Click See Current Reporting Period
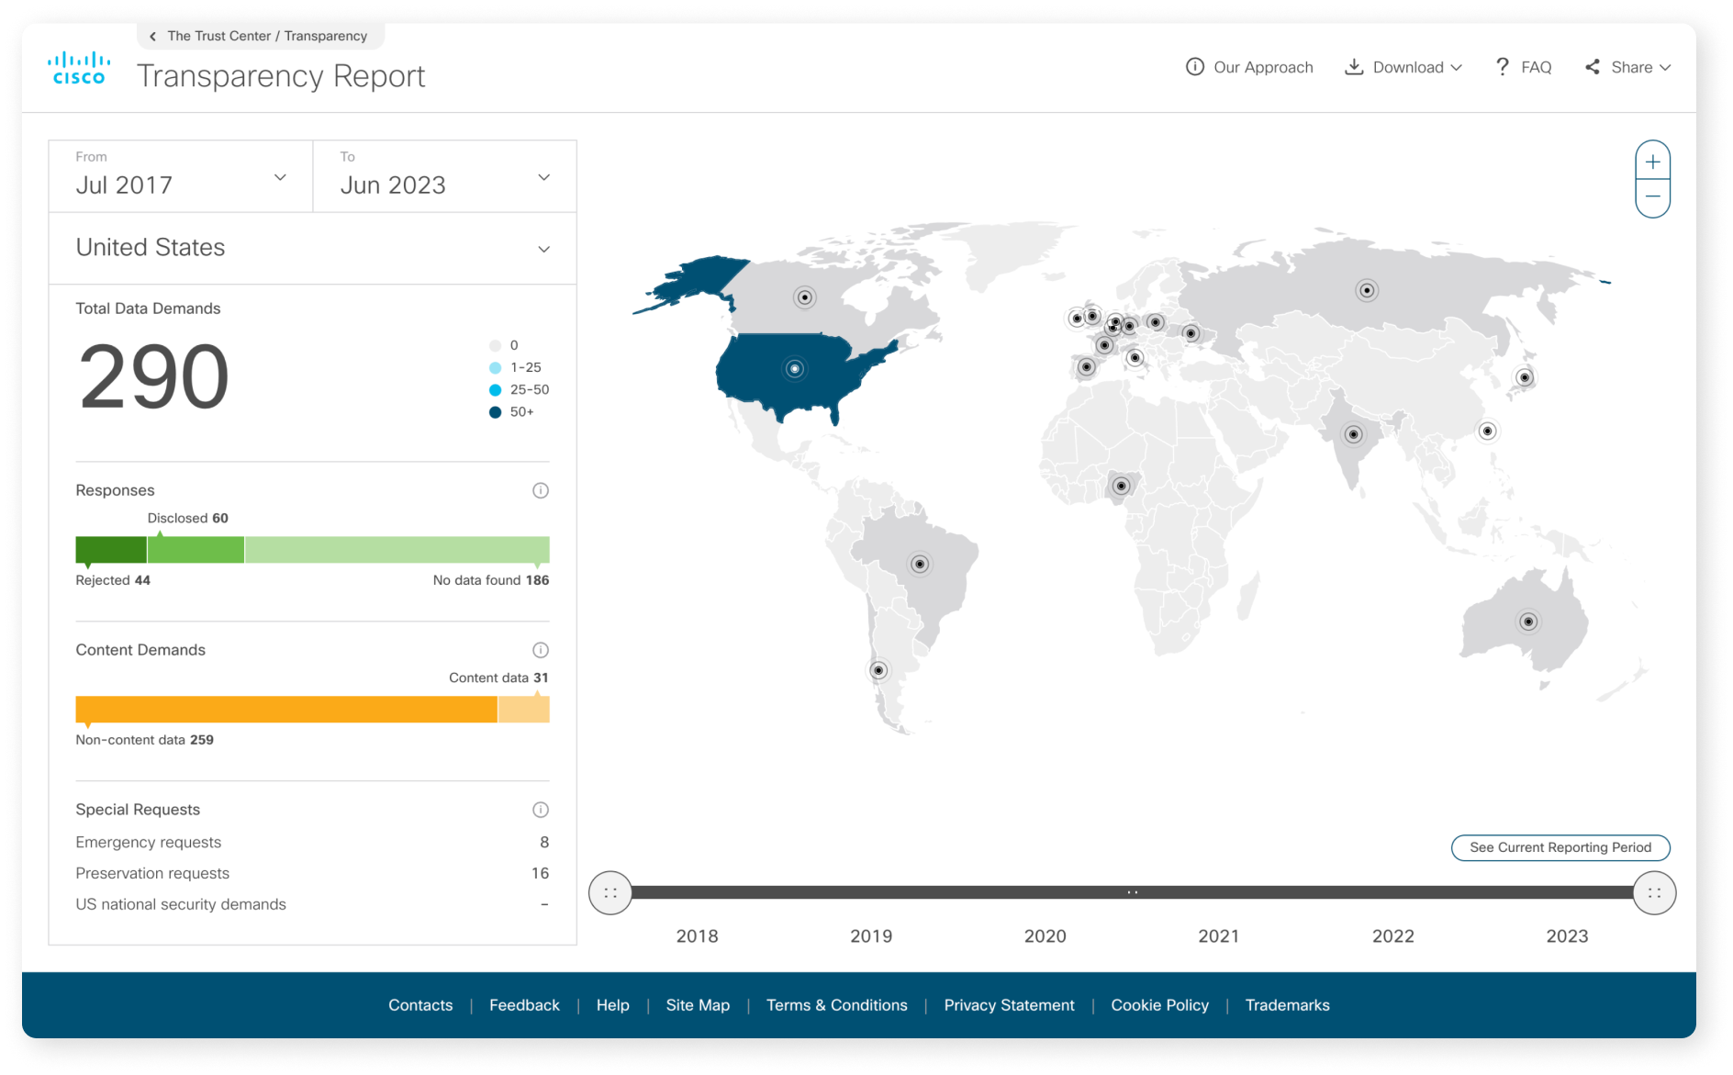1733x1075 pixels. [1560, 847]
